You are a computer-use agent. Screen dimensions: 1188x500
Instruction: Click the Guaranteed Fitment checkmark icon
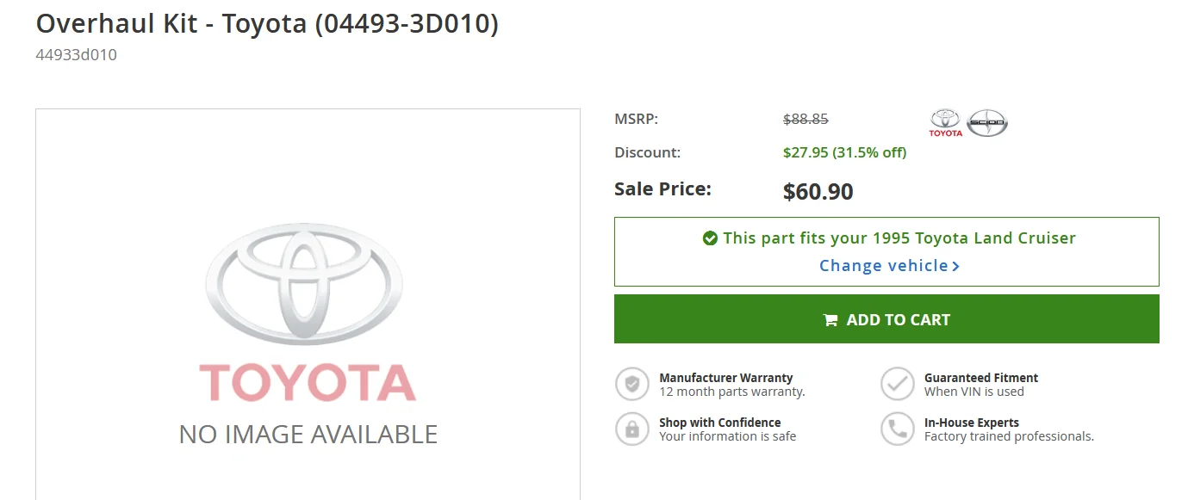(898, 384)
